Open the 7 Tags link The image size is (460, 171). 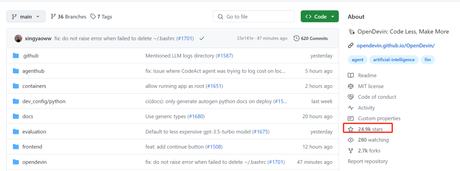(101, 17)
